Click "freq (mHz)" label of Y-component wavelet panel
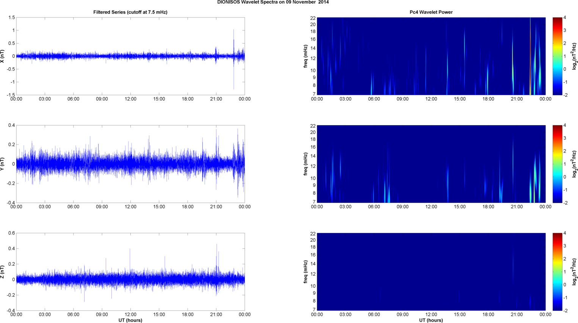The height and width of the screenshot is (323, 578). pos(305,164)
